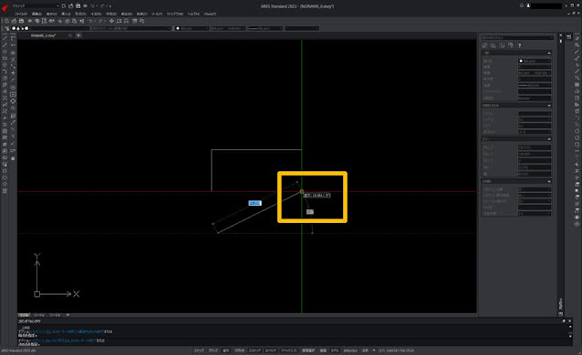
Task: Click the notifications bell icon in title bar
Action: (x=522, y=5)
